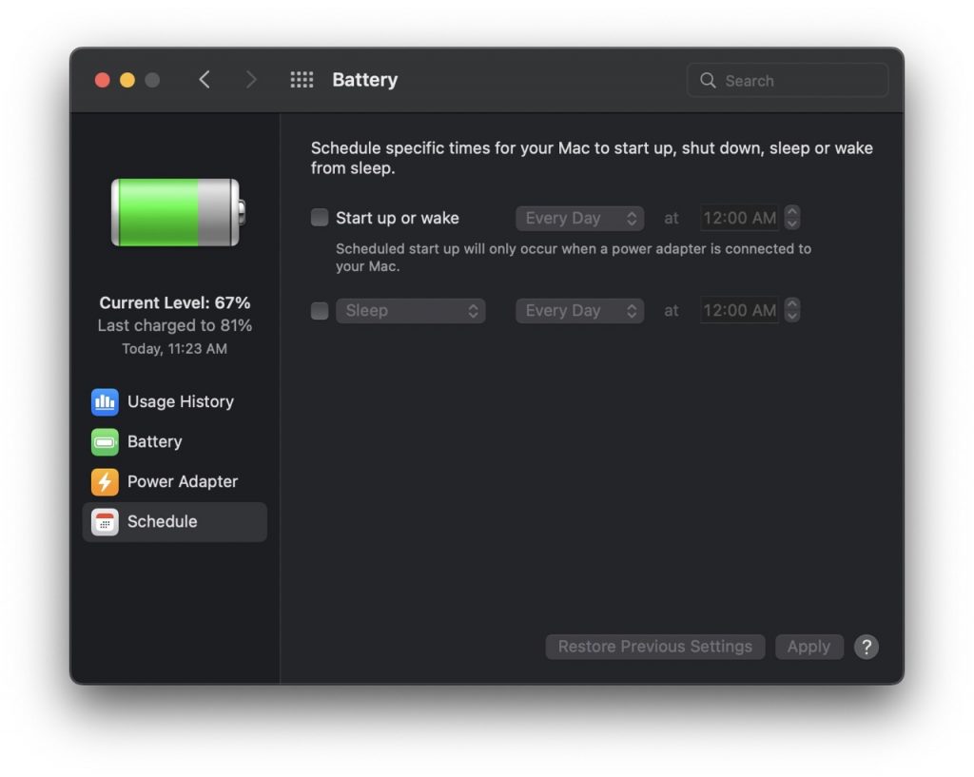
Task: Check the box next to the Sleep dropdown
Action: point(319,310)
